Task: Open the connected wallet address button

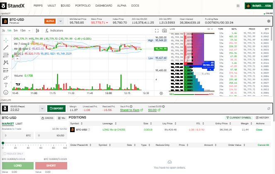Action: 259,6
